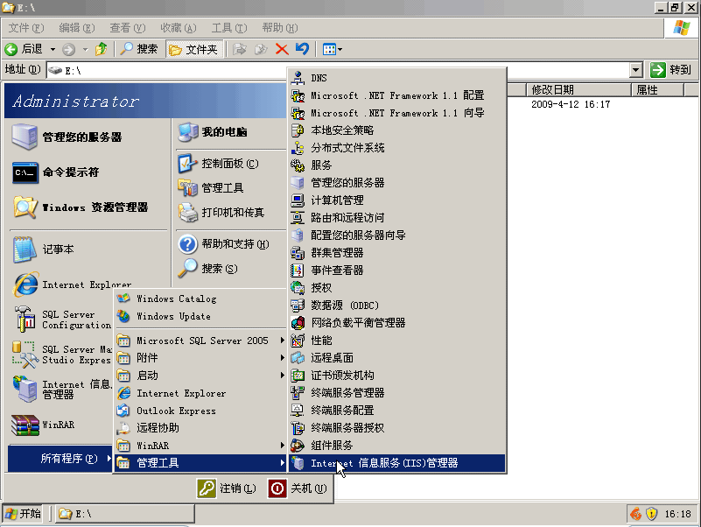Expand the address bar dropdown

(636, 70)
